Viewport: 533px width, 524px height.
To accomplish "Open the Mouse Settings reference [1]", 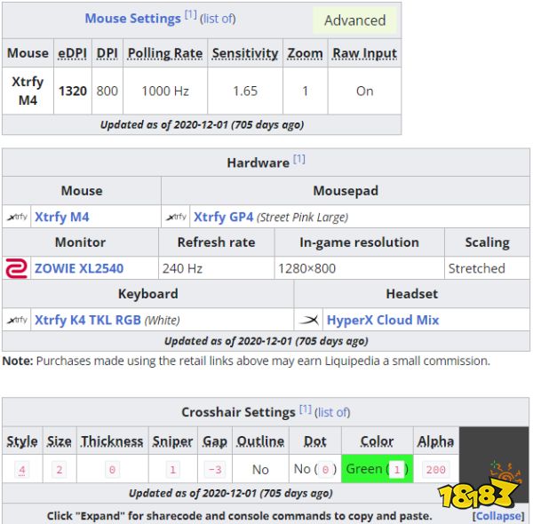I will coord(191,14).
